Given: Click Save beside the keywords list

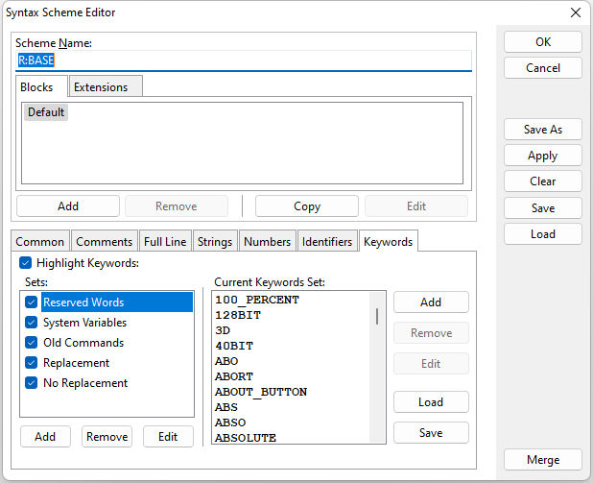Looking at the screenshot, I should (431, 433).
